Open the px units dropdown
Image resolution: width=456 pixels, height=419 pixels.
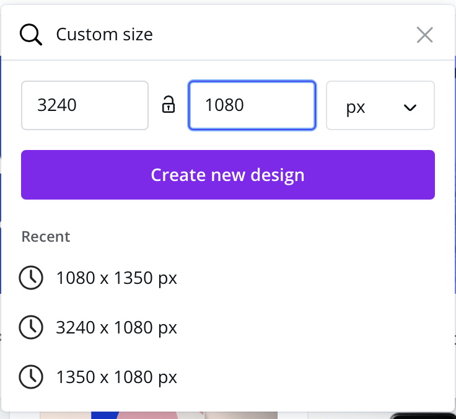[x=380, y=106]
